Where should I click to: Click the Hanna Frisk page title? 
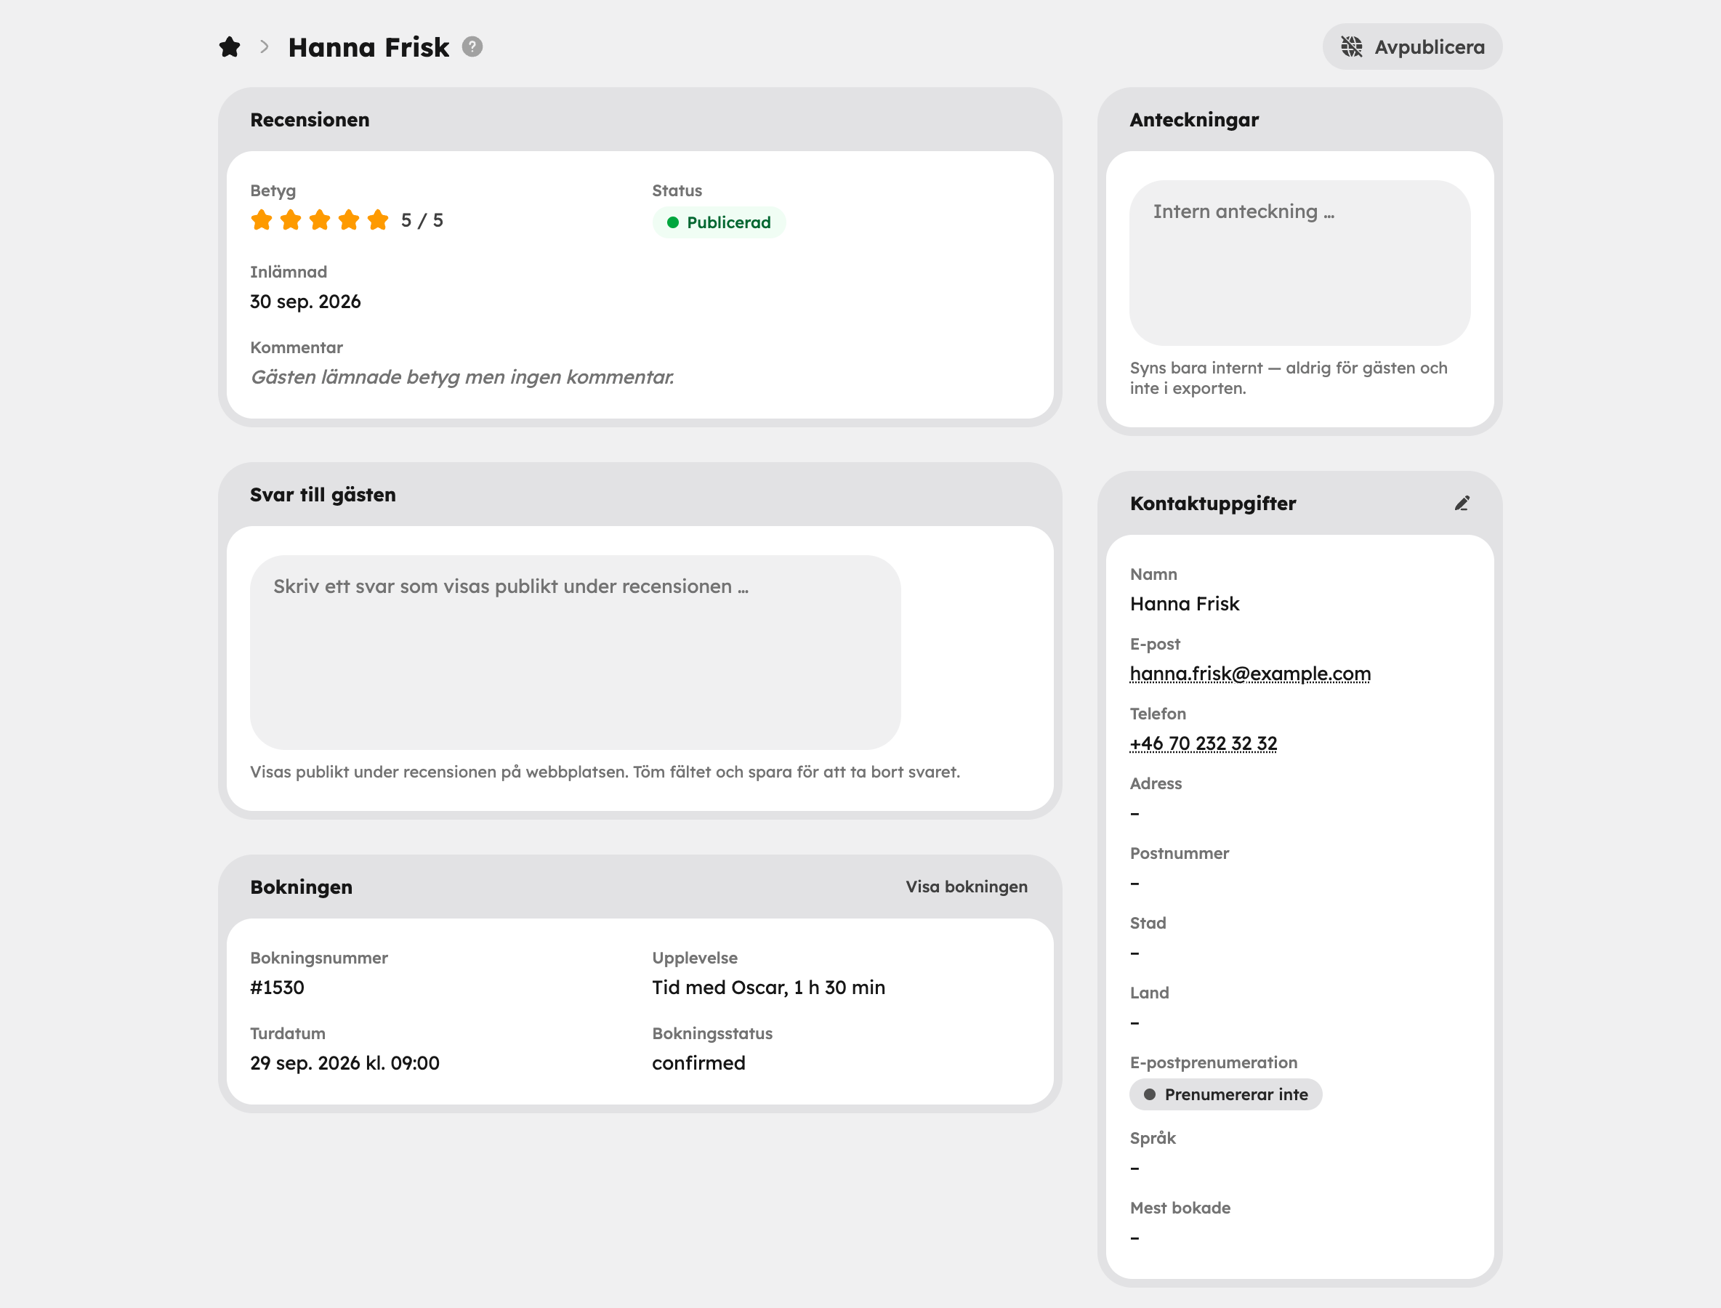(x=368, y=47)
